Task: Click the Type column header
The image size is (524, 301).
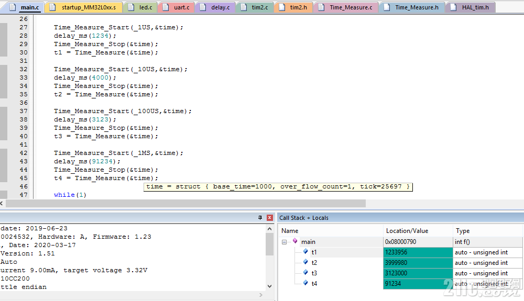Action: coord(487,230)
